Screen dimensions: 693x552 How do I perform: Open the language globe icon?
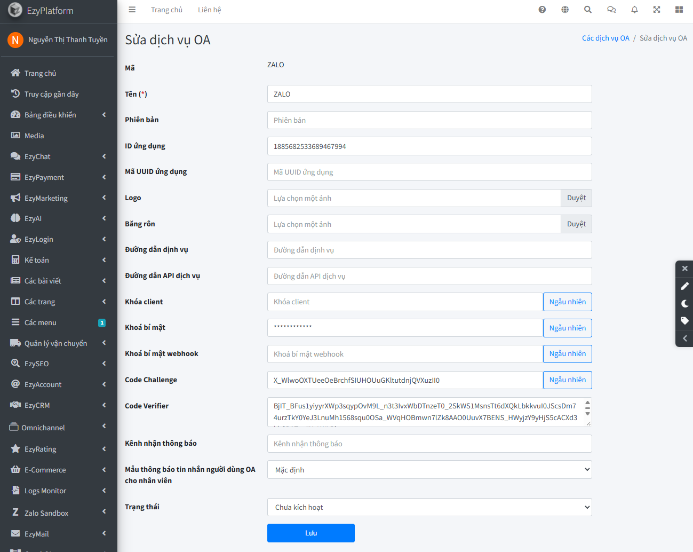click(x=565, y=10)
